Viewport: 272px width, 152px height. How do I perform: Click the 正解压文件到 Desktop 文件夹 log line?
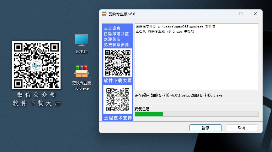[x=176, y=27]
